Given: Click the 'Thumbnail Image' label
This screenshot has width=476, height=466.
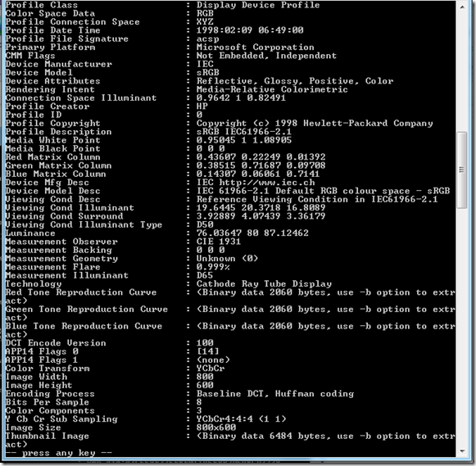Looking at the screenshot, I should click(48, 436).
